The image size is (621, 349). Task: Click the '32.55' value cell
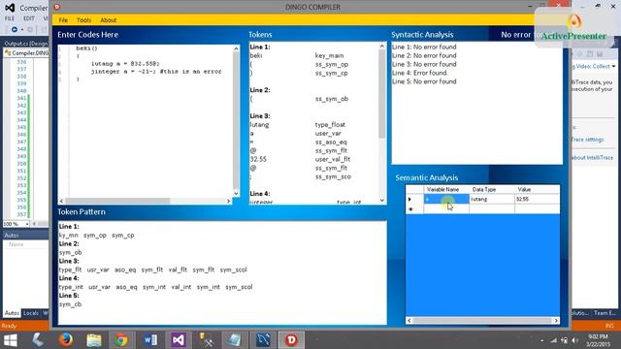(x=537, y=199)
